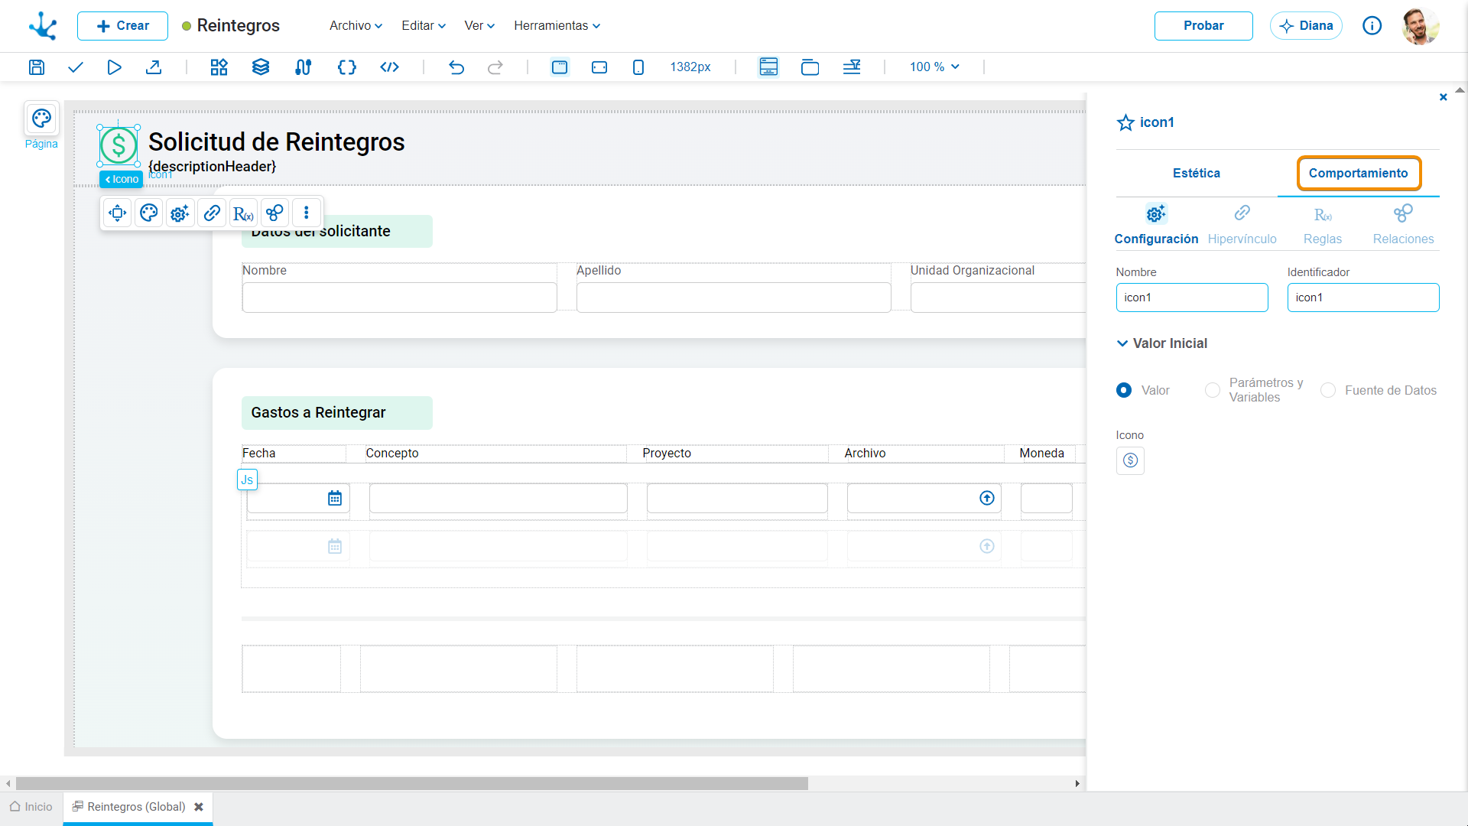This screenshot has width=1468, height=826.
Task: Select the mobile device preview icon
Action: point(638,67)
